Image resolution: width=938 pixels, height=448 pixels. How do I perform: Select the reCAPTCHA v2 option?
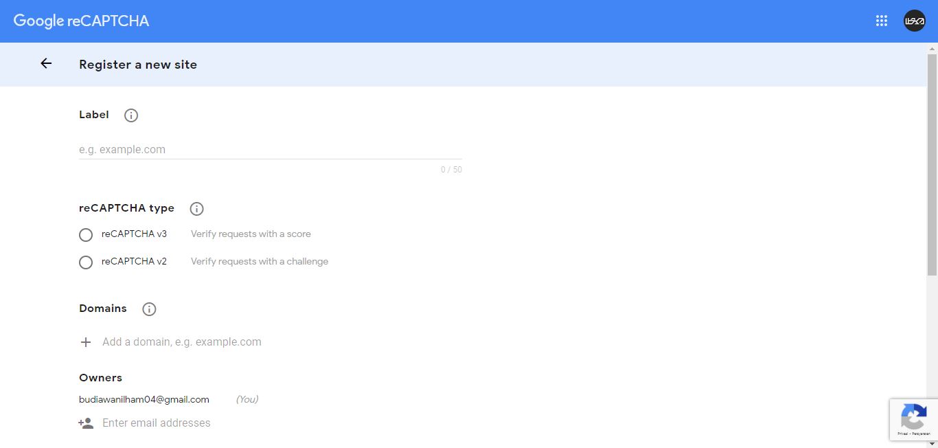85,262
